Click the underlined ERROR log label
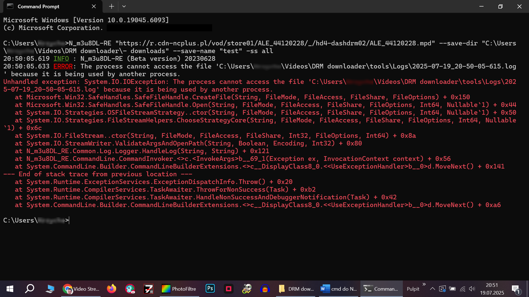This screenshot has height=297, width=529. point(63,67)
